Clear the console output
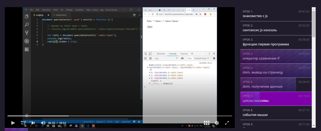This screenshot has height=131, width=321. [x=150, y=58]
